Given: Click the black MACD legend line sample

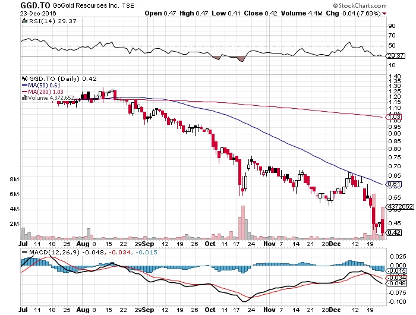Looking at the screenshot, I should point(25,252).
